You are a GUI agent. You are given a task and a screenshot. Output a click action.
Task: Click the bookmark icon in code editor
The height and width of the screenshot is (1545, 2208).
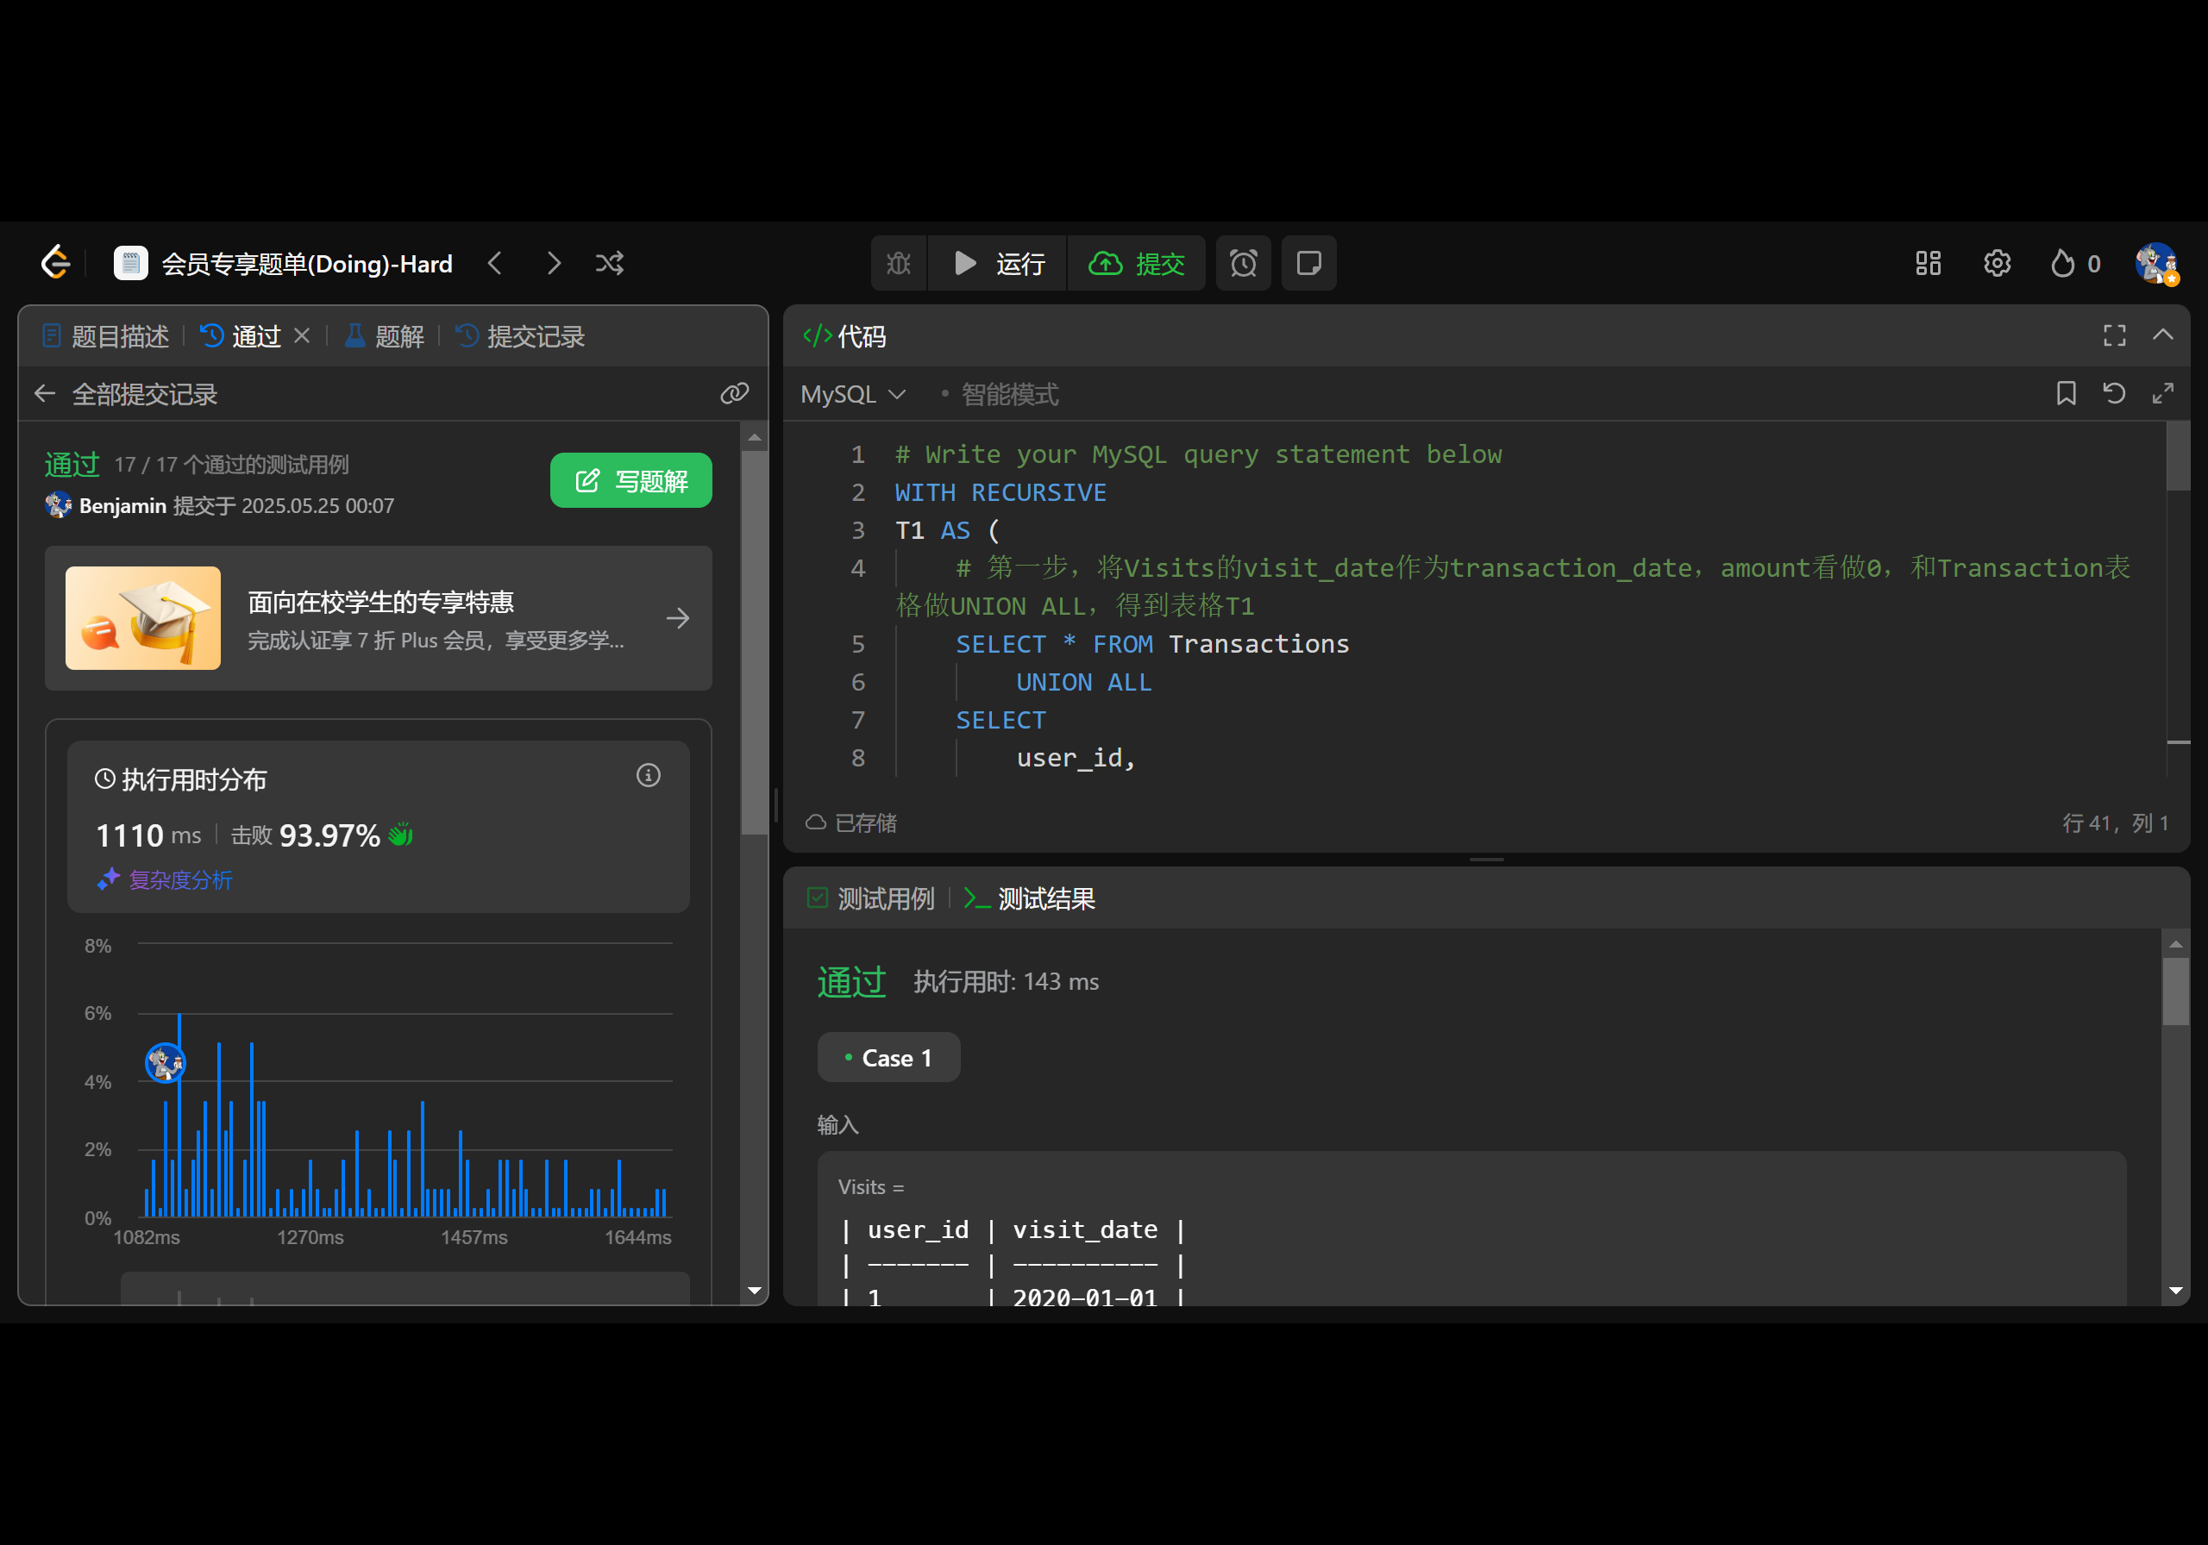tap(2066, 393)
